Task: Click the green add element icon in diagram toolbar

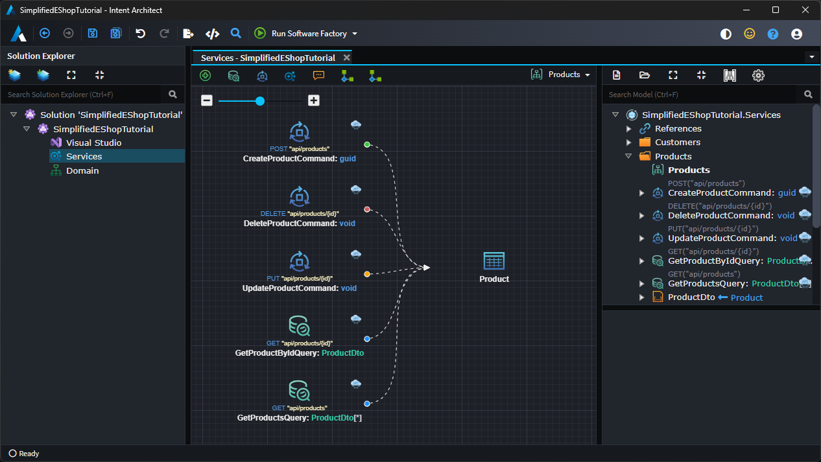Action: point(206,75)
